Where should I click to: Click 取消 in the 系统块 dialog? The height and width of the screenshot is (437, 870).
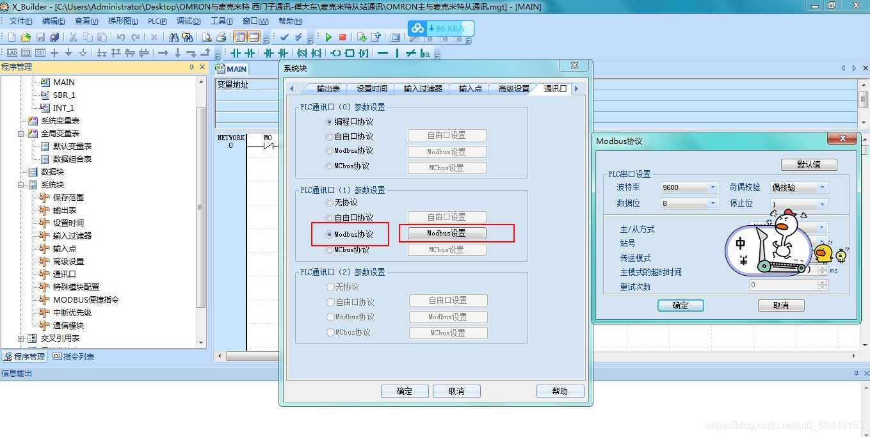pyautogui.click(x=456, y=391)
